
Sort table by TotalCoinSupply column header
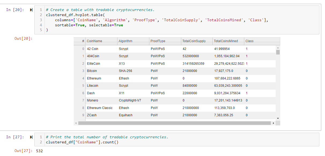pos(197,41)
